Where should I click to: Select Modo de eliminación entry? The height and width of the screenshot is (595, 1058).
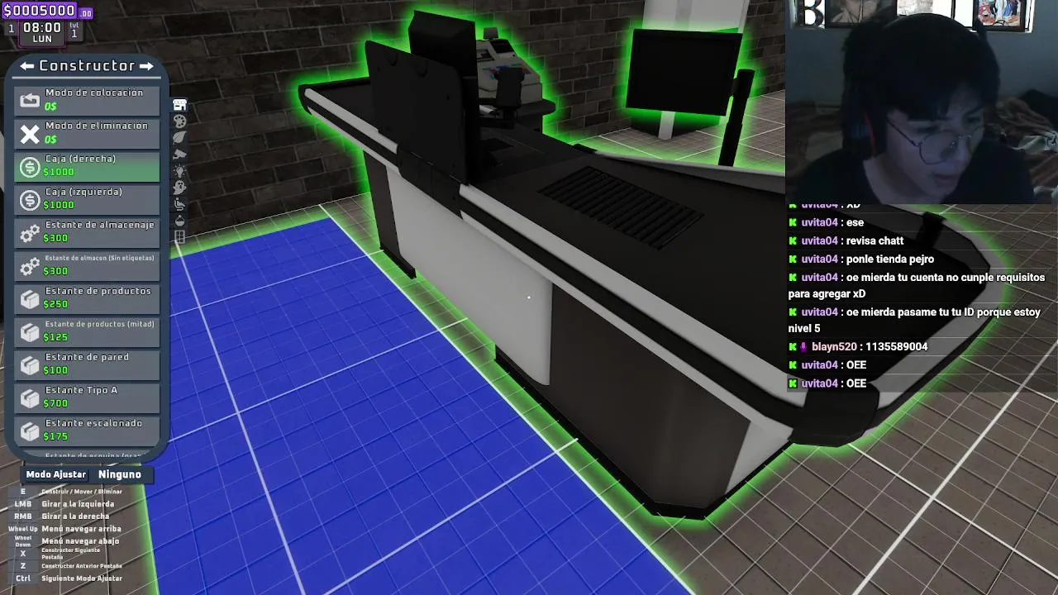[87, 133]
